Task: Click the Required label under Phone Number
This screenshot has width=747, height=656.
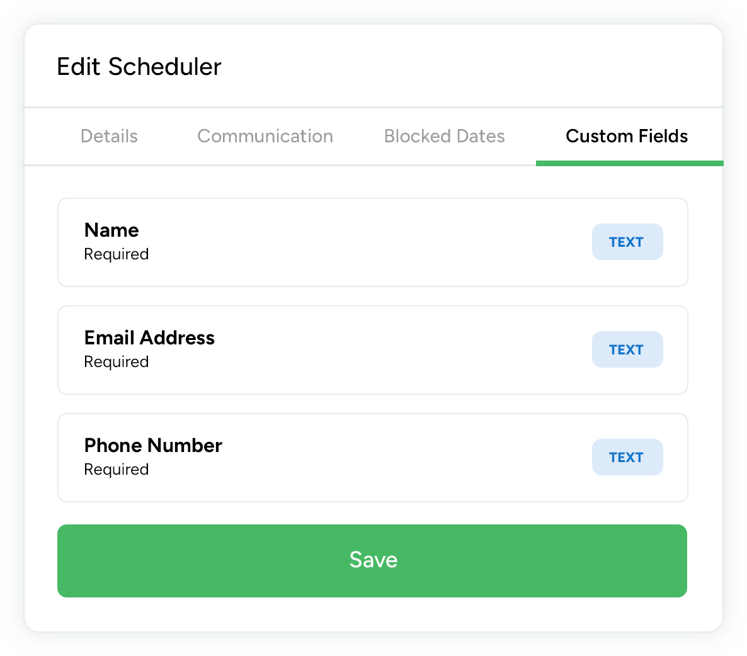Action: (x=117, y=470)
